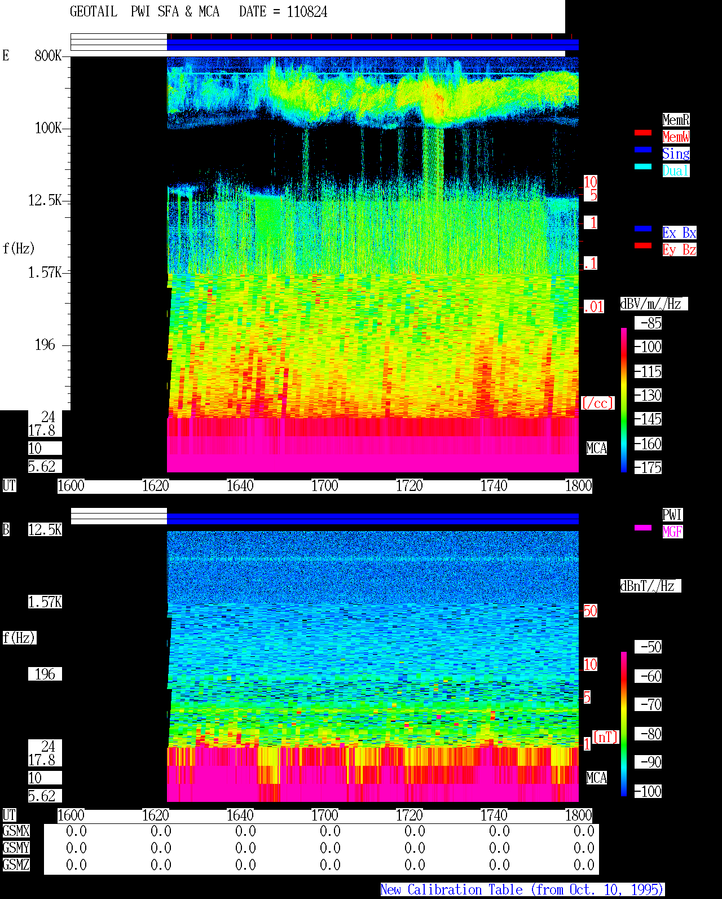Click the red MemW legend swatch

(643, 133)
